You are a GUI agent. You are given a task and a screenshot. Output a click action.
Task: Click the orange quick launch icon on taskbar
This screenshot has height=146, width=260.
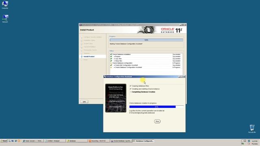19,141
